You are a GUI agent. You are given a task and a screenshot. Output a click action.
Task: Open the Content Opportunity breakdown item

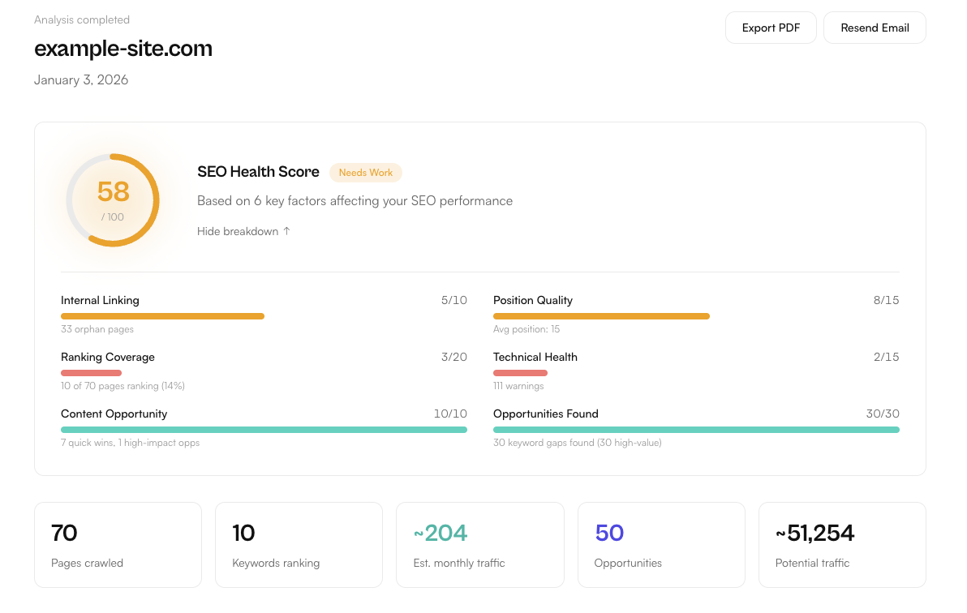coord(114,414)
